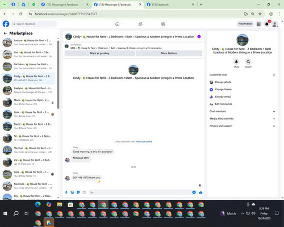Open Lisa's House for Rent conversation
Image resolution: width=284 pixels, height=227 pixels.
click(28, 54)
